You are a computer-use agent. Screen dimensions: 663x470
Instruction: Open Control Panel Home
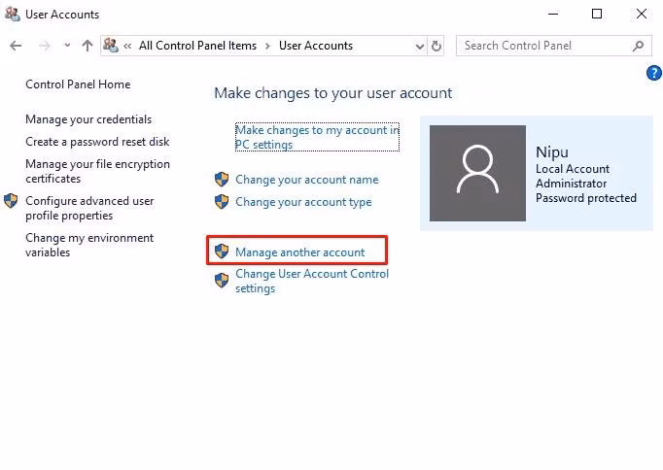pyautogui.click(x=78, y=84)
